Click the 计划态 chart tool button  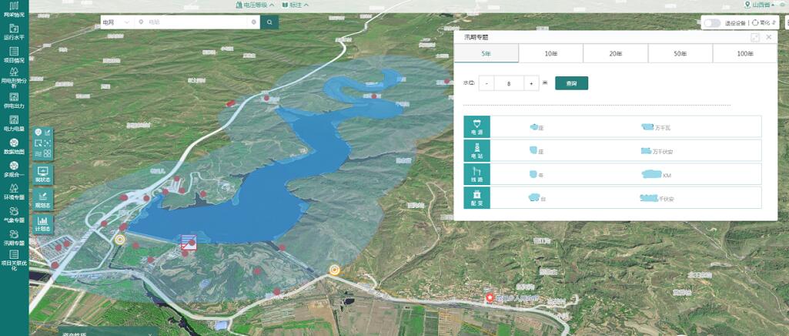click(42, 223)
